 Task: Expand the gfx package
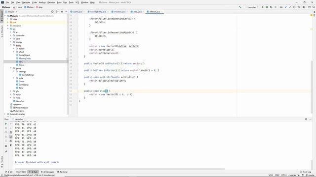tap(11, 91)
